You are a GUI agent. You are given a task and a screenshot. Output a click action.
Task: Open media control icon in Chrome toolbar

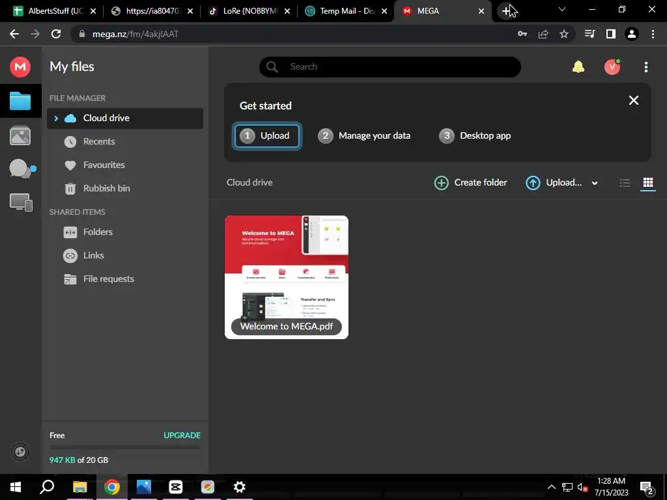coord(589,34)
